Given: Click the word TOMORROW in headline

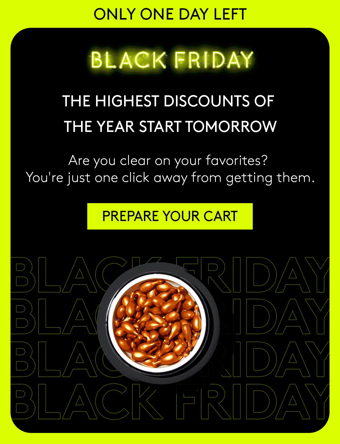Looking at the screenshot, I should (x=231, y=126).
